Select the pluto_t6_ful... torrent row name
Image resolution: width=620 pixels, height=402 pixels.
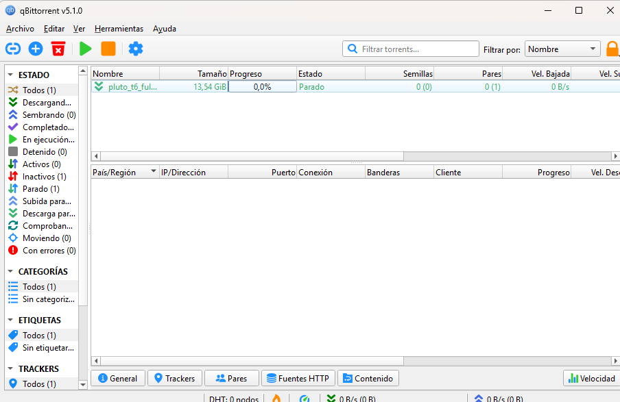pos(132,87)
